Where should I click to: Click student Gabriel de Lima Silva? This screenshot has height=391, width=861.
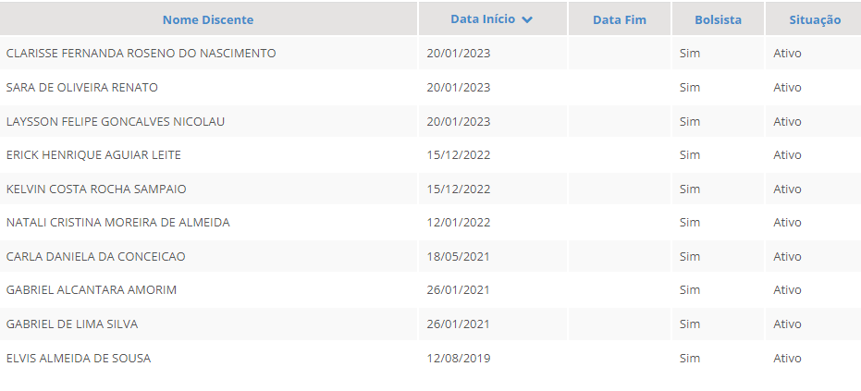click(72, 324)
